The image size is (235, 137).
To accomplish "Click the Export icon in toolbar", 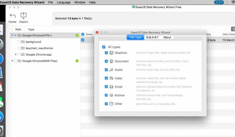I will pos(23,15).
